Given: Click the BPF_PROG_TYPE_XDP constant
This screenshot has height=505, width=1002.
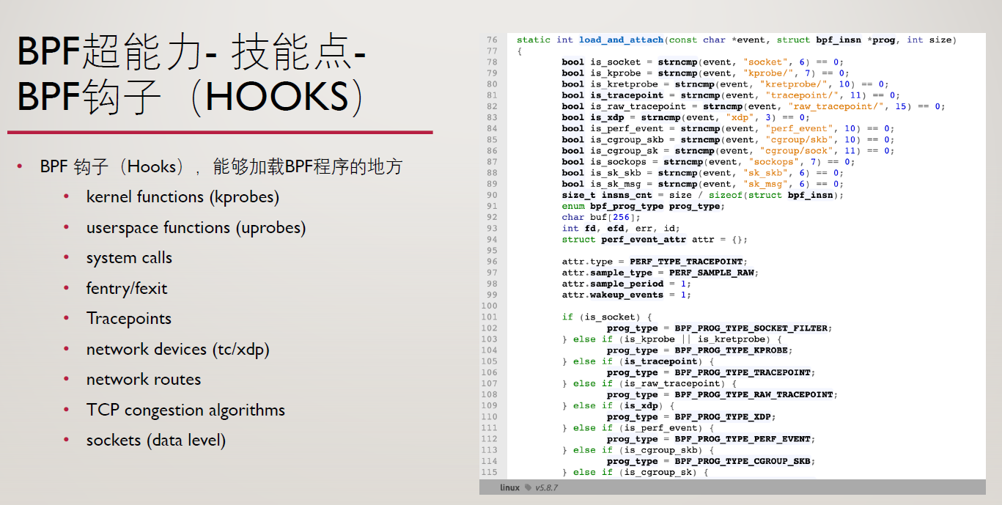Looking at the screenshot, I should tap(723, 417).
